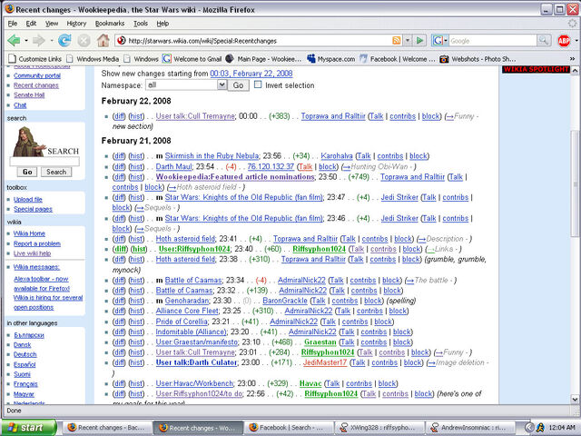Open the Tools menu

coord(141,24)
